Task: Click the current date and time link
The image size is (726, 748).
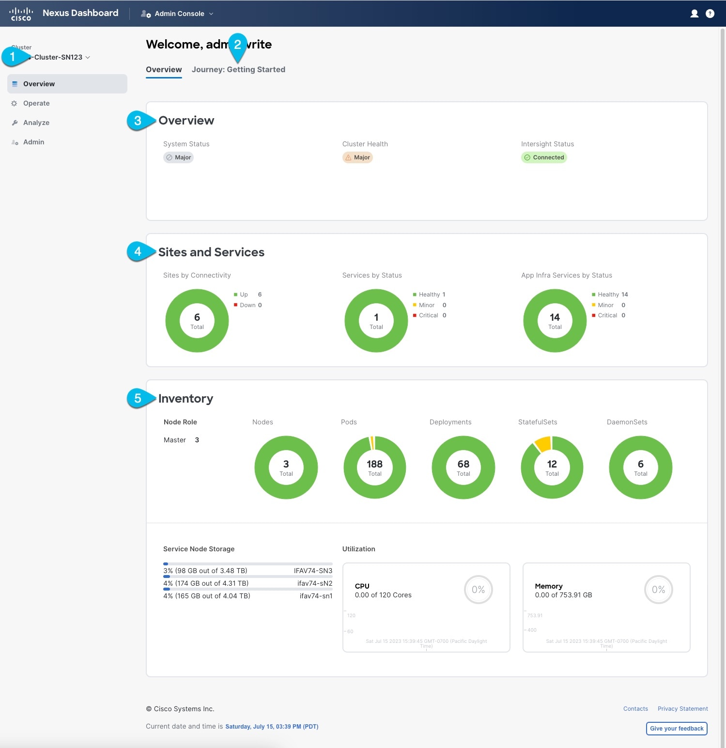Action: coord(272,727)
